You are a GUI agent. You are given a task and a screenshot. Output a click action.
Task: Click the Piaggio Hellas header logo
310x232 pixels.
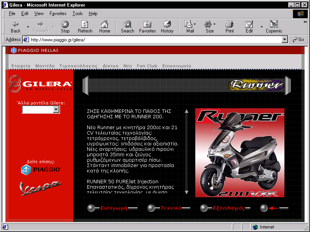click(34, 50)
